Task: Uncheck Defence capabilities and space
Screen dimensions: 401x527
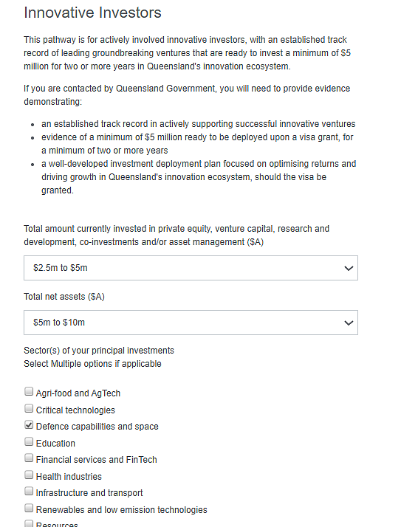Action: (29, 424)
